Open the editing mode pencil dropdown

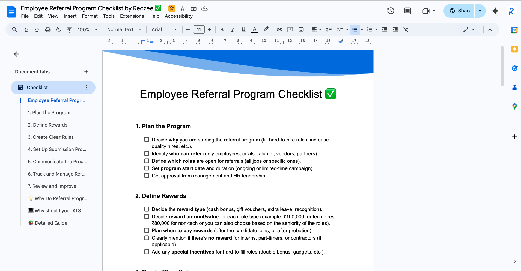click(x=469, y=29)
